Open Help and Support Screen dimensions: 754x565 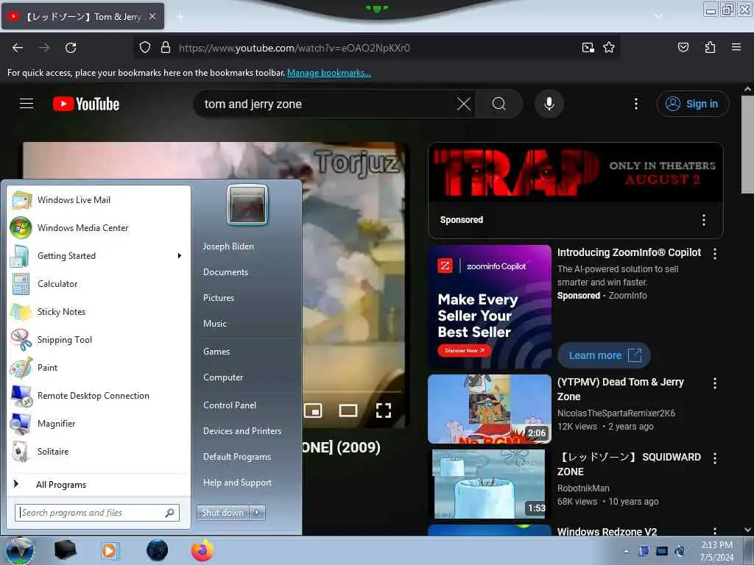point(237,483)
